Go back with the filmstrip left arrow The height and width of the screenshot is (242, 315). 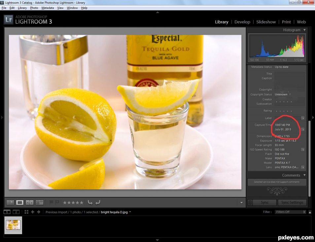(x=33, y=212)
